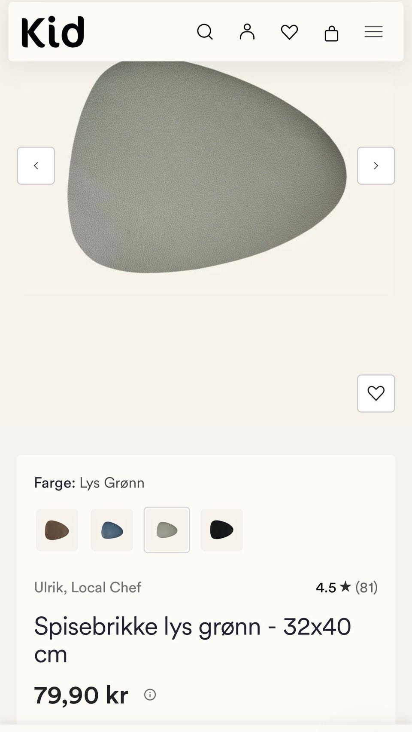Click the Kid logo
This screenshot has height=732, width=412.
(x=52, y=32)
